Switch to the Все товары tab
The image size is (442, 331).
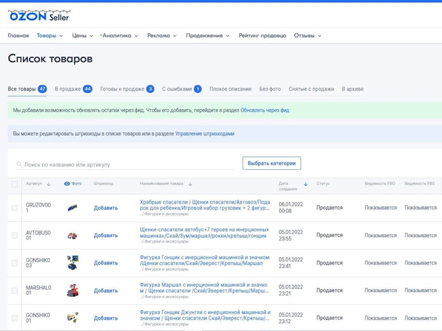[x=27, y=89]
